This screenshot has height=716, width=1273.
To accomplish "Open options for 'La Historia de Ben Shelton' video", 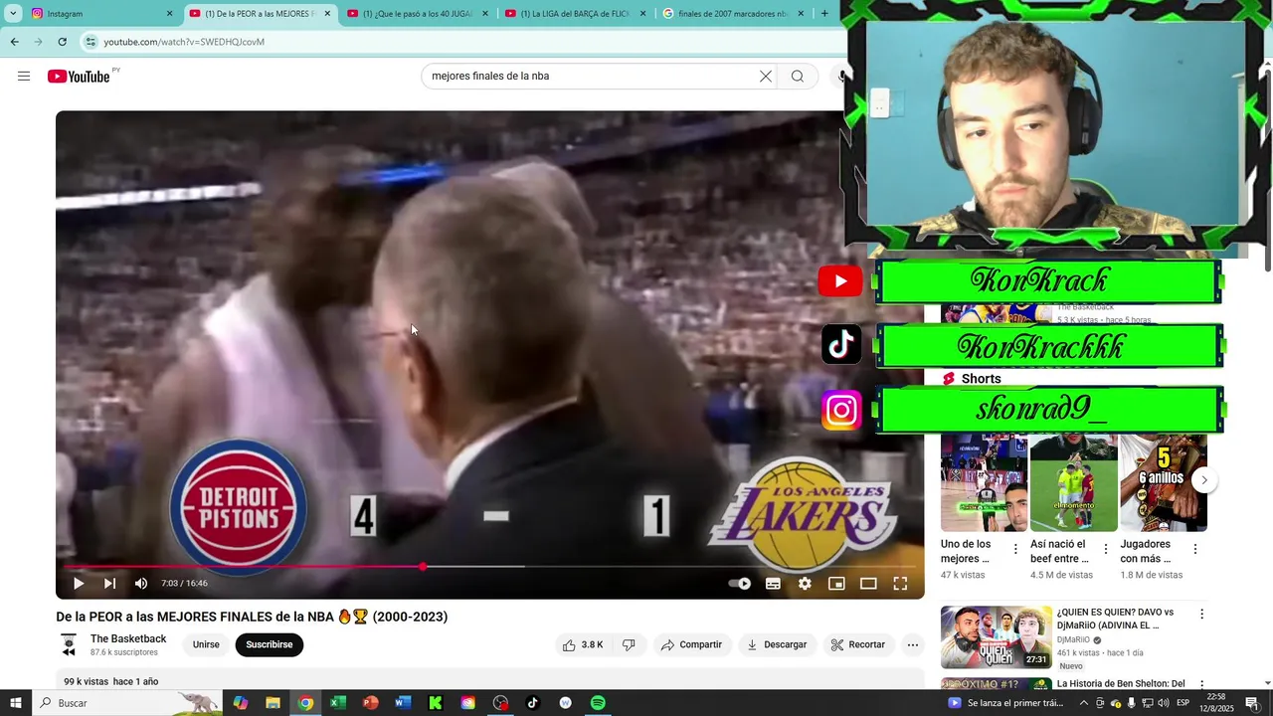I will click(x=1201, y=685).
